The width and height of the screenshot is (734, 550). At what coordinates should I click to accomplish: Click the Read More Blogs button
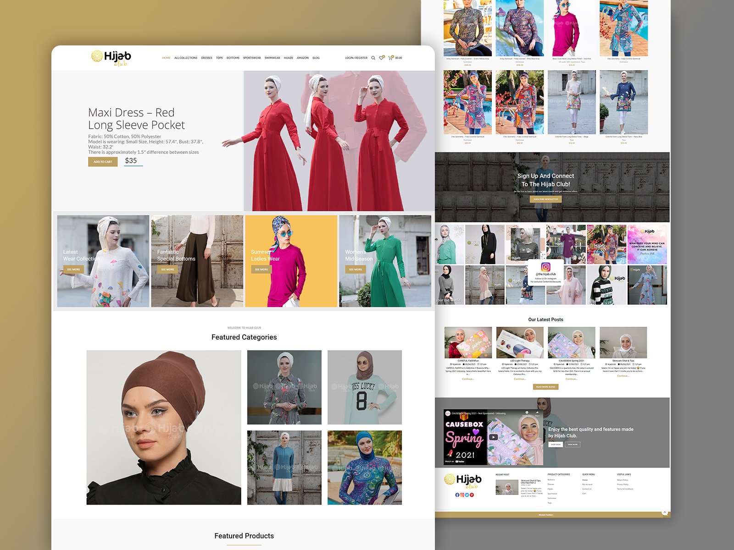pos(545,387)
